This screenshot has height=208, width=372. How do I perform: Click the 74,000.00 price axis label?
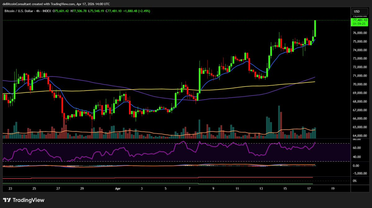click(x=360, y=50)
